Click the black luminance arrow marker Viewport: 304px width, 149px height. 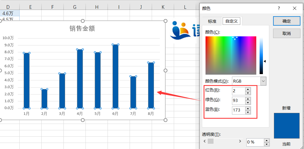[x=265, y=61]
